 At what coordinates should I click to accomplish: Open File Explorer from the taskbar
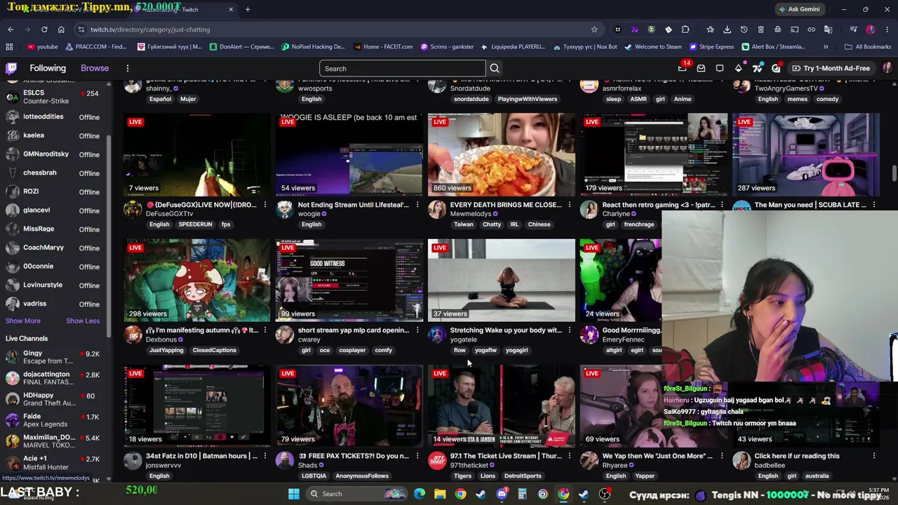440,494
